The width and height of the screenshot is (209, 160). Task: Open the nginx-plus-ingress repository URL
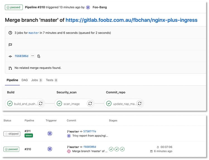click(131, 20)
